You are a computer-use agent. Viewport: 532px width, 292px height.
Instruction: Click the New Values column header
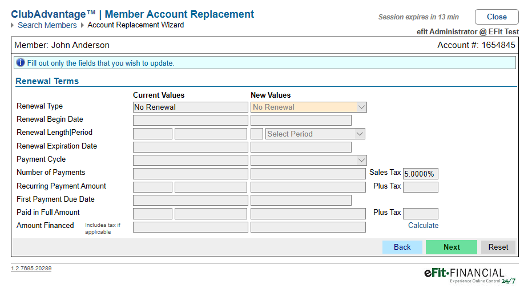271,95
